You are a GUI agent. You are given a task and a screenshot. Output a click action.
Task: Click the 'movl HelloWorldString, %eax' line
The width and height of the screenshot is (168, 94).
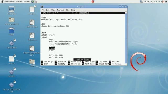[64, 42]
